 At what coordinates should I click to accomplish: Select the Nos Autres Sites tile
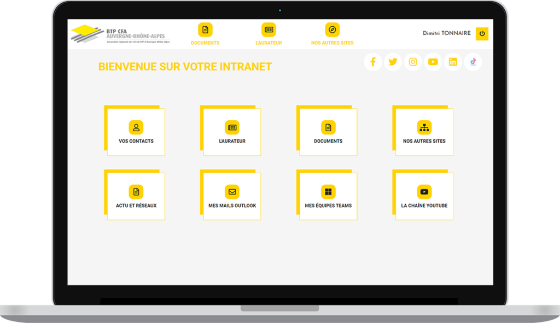click(x=424, y=132)
